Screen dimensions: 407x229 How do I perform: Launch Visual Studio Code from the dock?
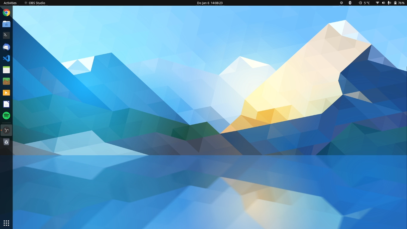6,58
